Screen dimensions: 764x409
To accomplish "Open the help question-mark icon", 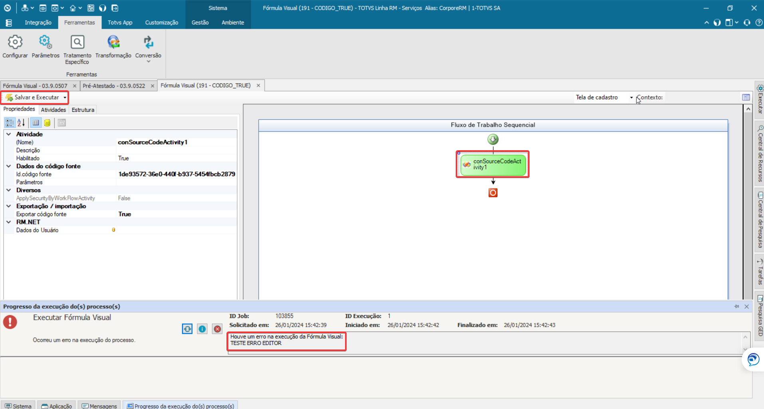I will pyautogui.click(x=759, y=23).
